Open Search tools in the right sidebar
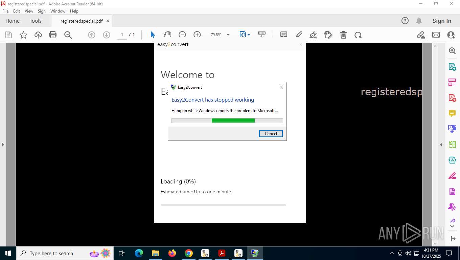460x260 pixels. pyautogui.click(x=452, y=51)
